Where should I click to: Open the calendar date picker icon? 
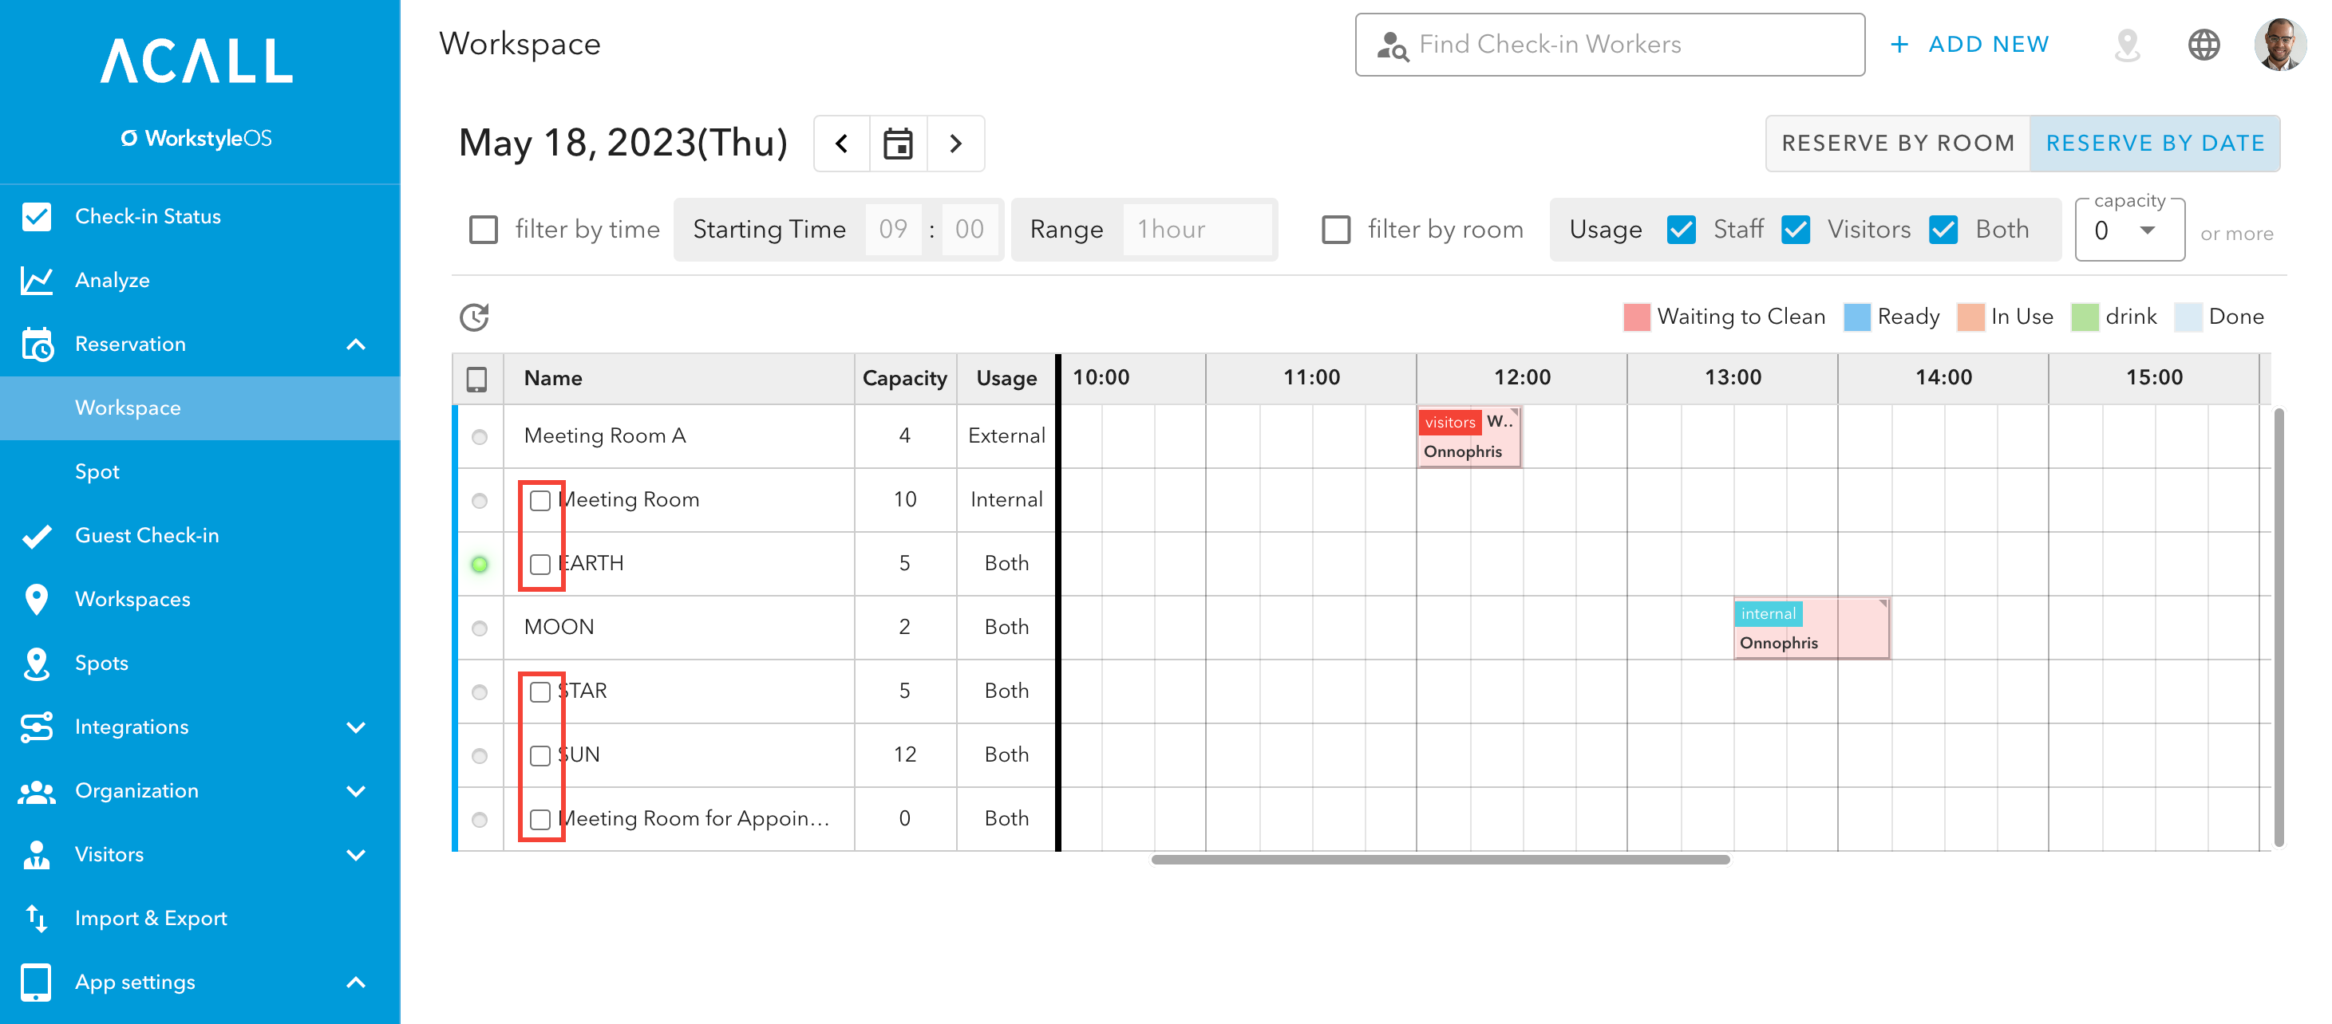(898, 143)
